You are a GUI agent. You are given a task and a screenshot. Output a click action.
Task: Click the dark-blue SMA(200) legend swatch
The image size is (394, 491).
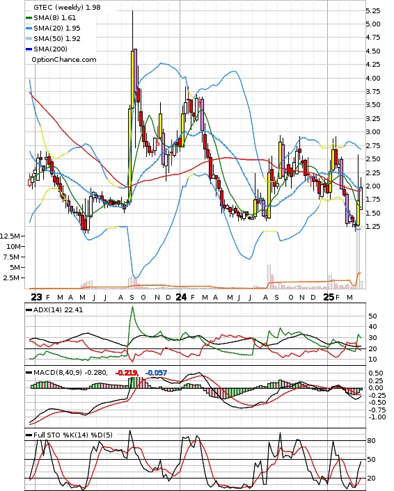point(29,49)
